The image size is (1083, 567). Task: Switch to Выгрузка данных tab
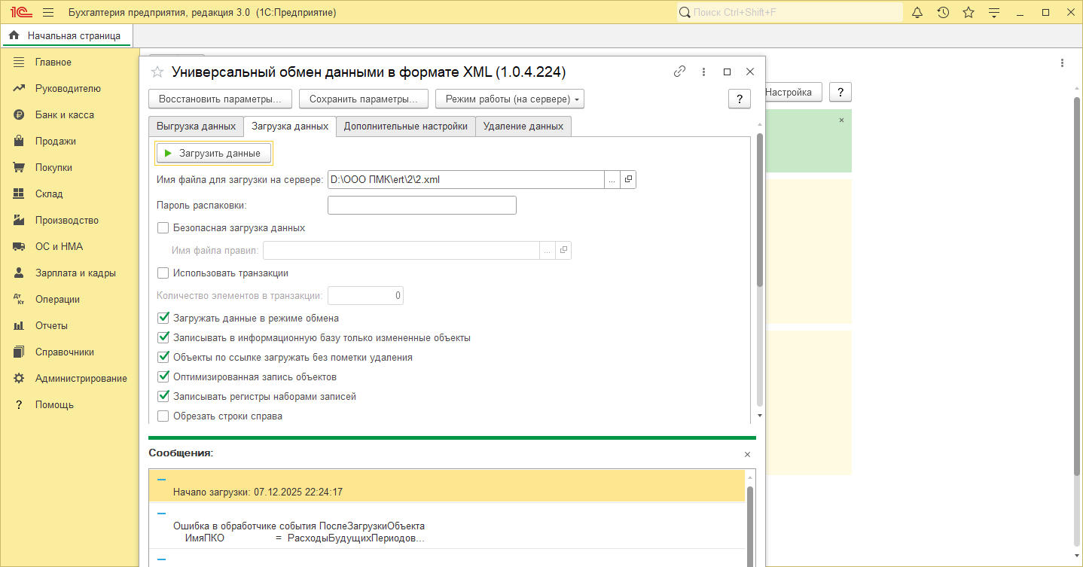(x=196, y=127)
